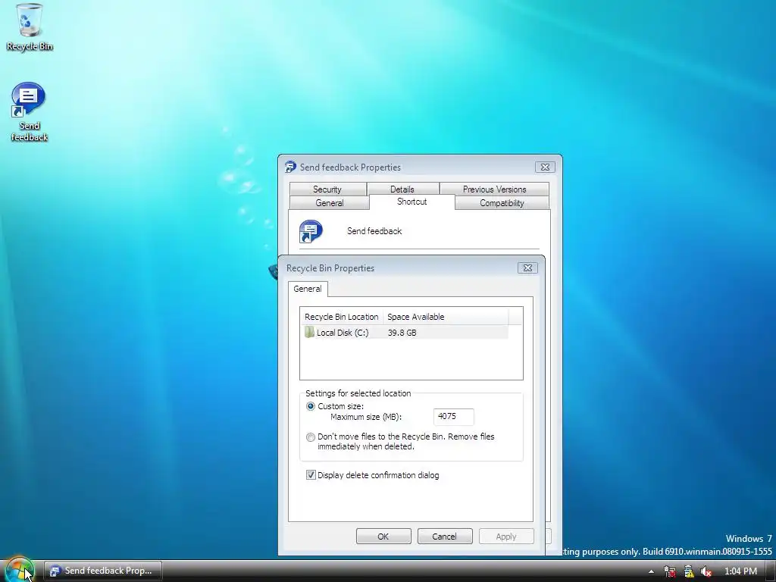776x582 pixels.
Task: Click the Send feedback shortcut icon in Properties
Action: click(x=311, y=231)
